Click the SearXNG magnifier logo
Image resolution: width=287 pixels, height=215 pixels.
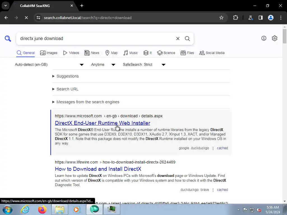8,39
